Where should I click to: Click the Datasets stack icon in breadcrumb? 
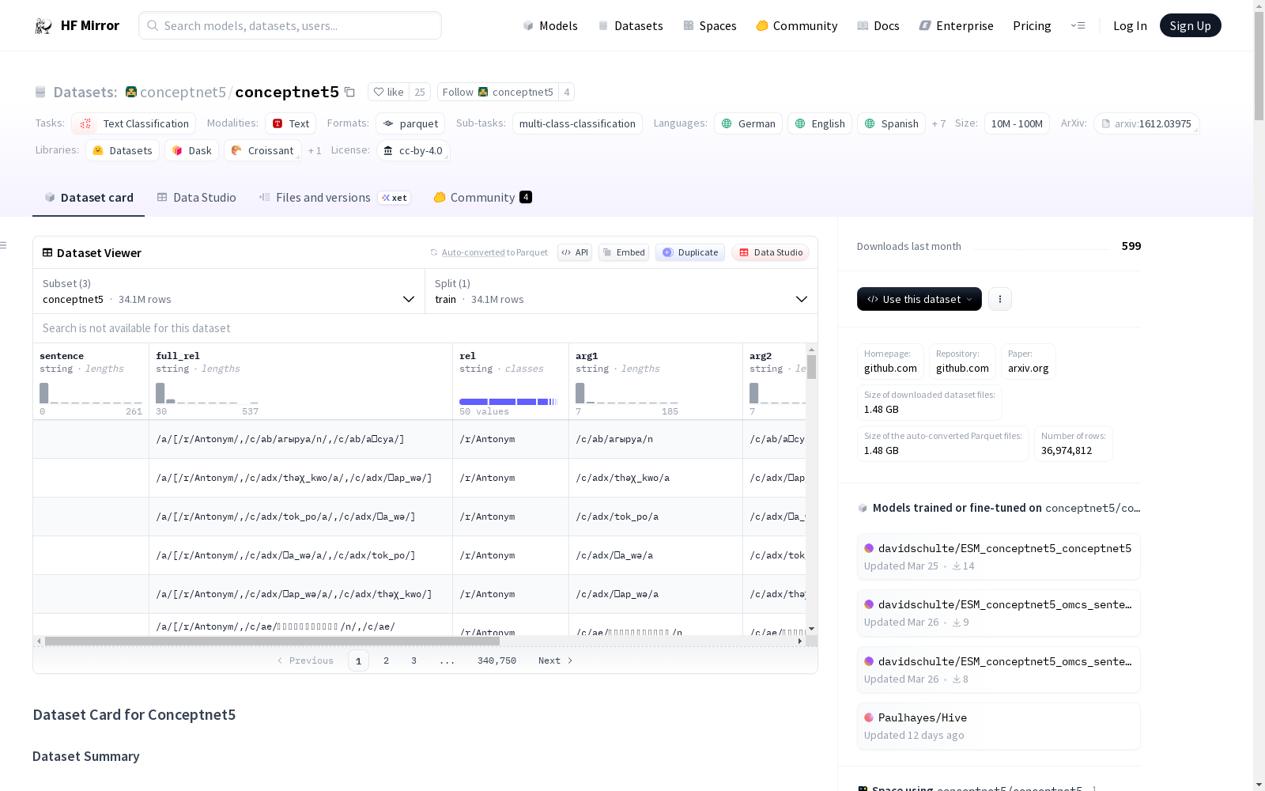40,93
